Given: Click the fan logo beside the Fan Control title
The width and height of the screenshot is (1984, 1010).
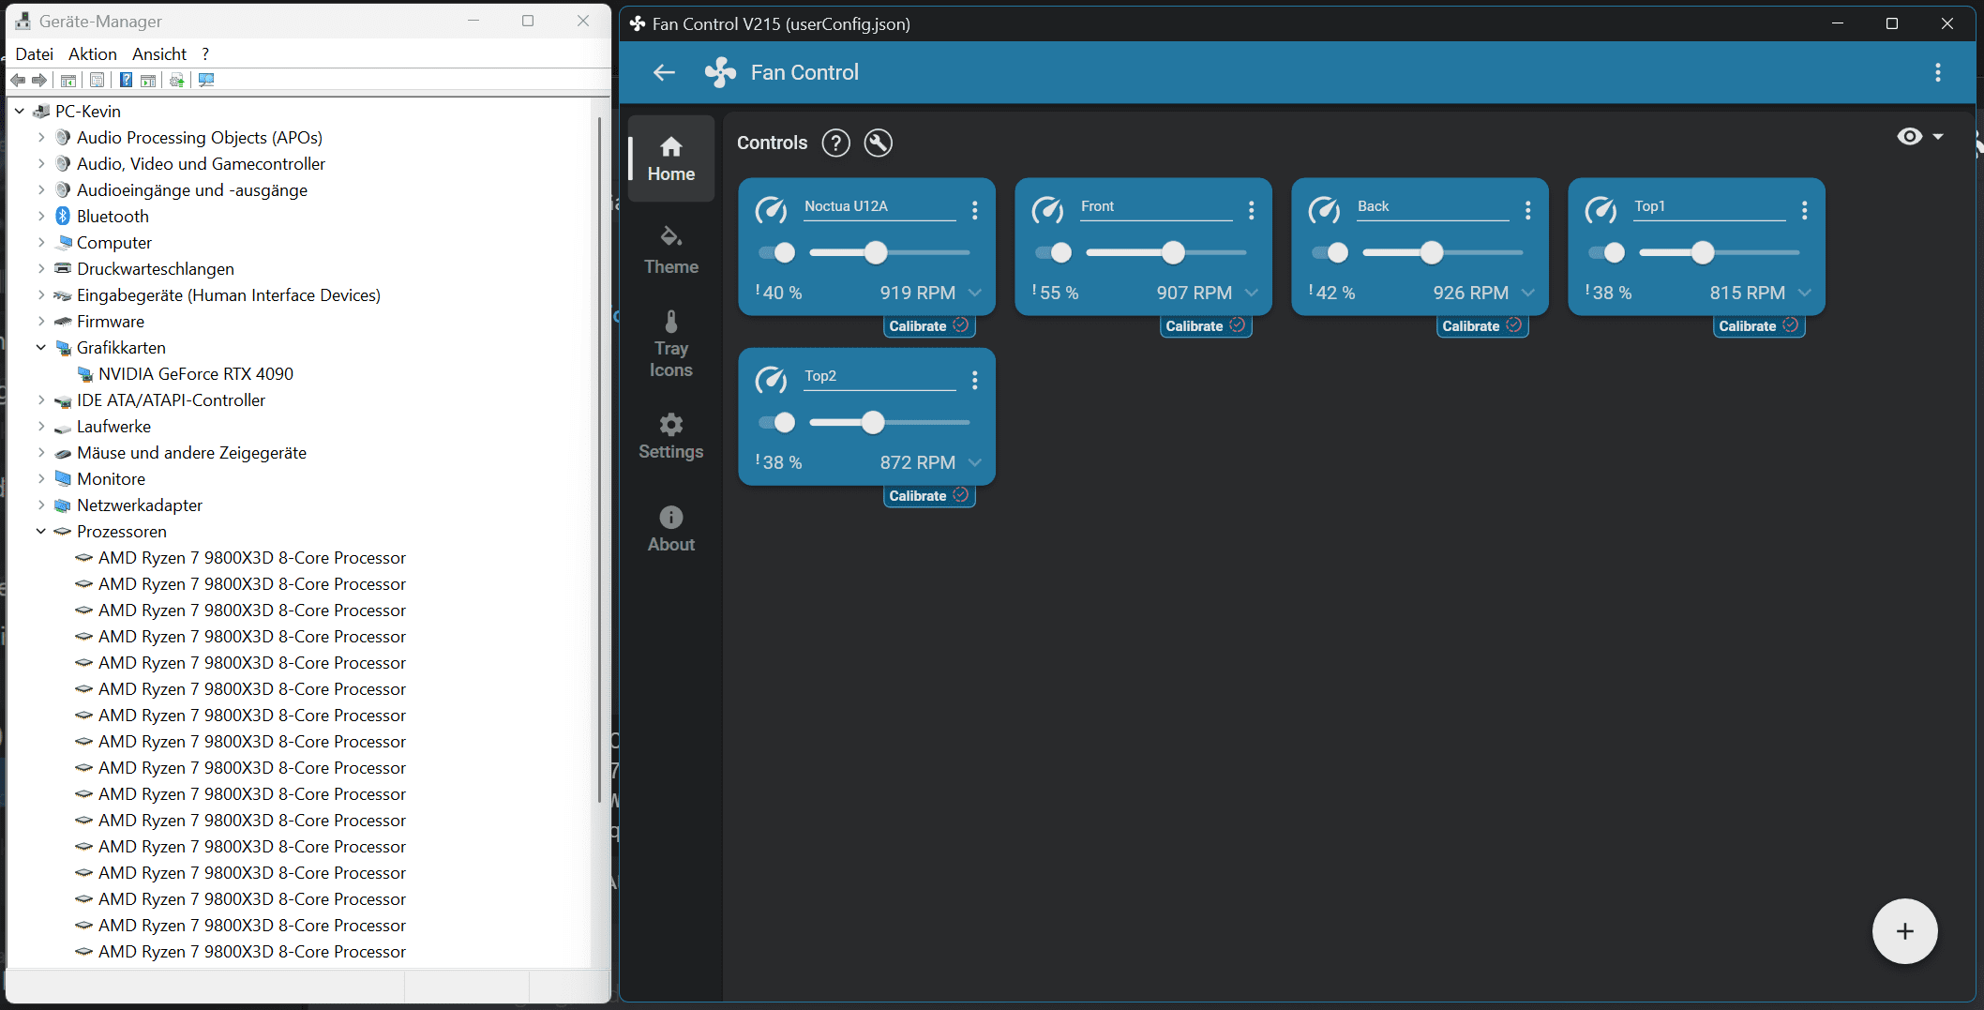Looking at the screenshot, I should [720, 72].
